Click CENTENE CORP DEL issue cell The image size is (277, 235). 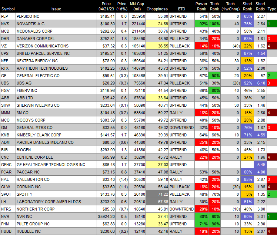click(x=56, y=158)
